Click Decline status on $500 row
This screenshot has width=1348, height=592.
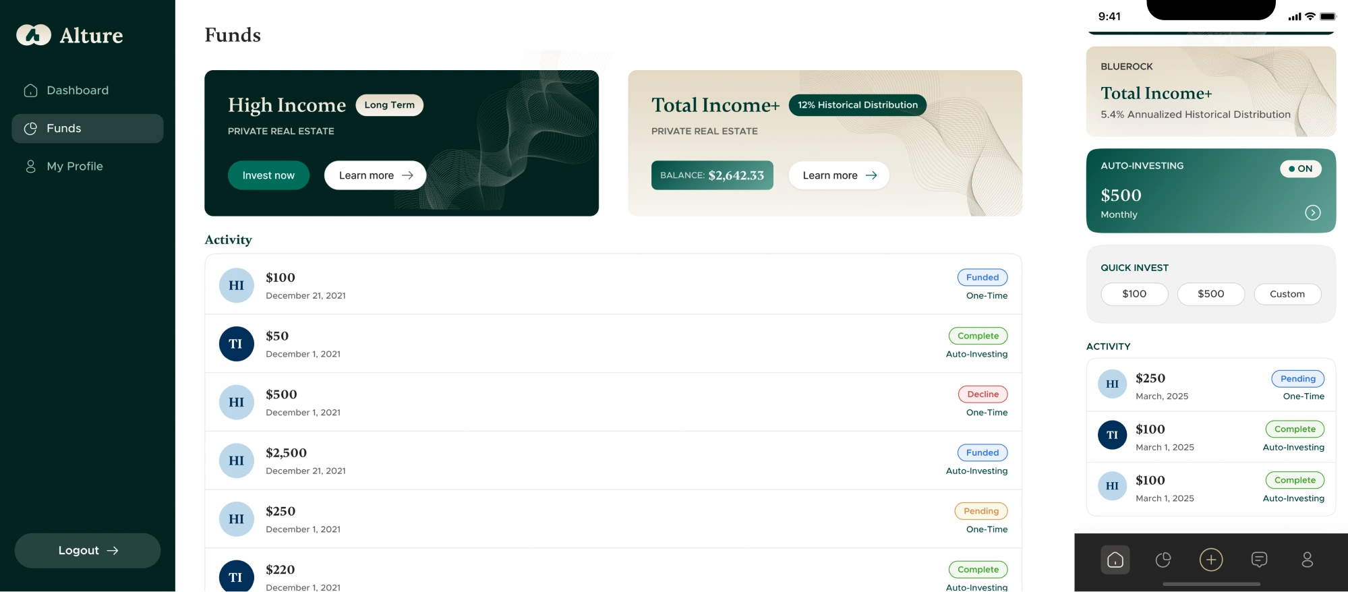(x=983, y=394)
